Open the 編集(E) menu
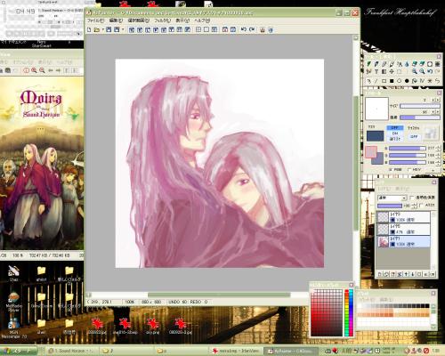The height and width of the screenshot is (356, 445). [116, 20]
